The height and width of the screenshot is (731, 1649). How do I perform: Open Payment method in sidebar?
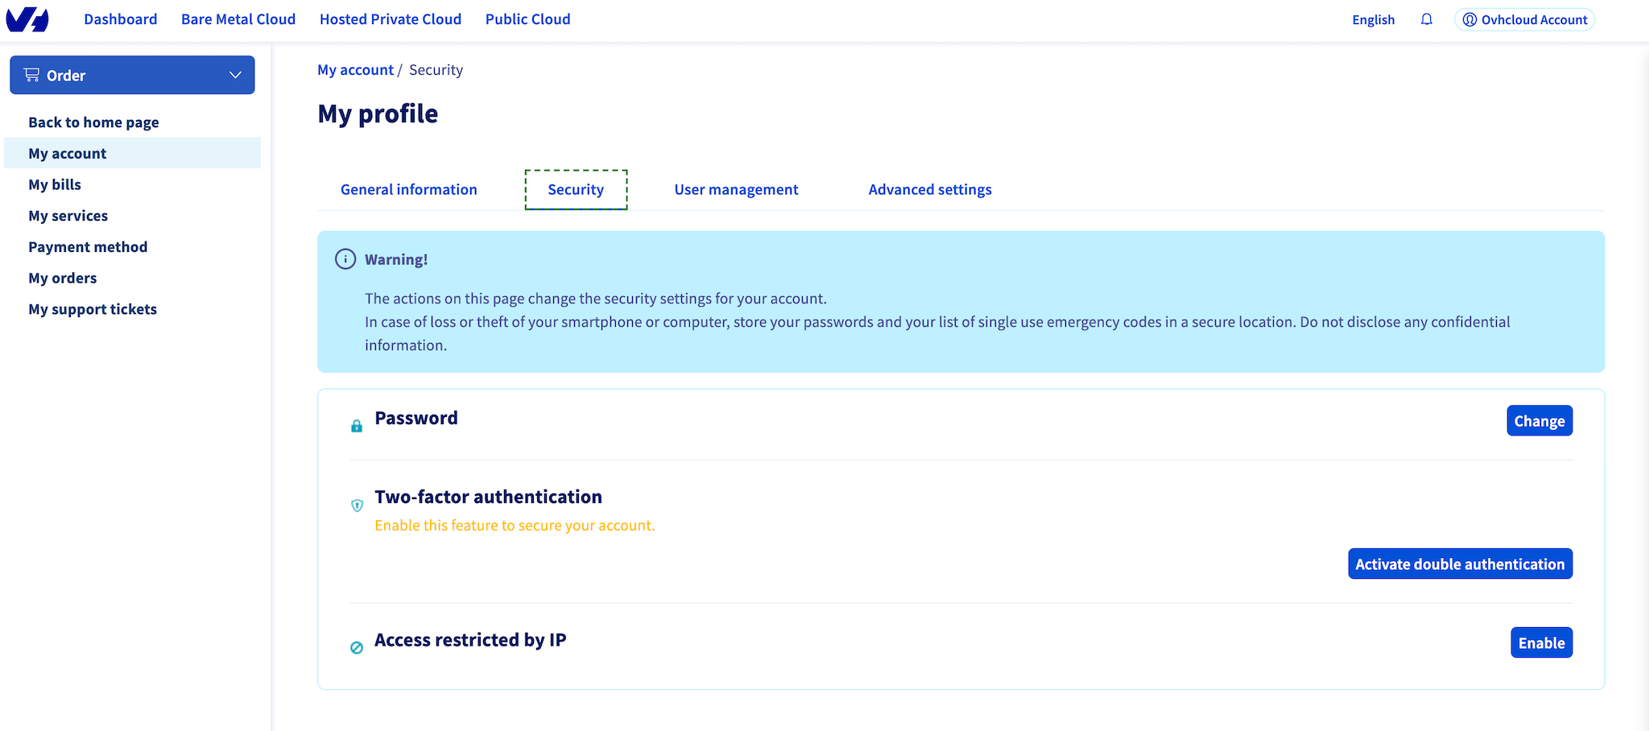click(88, 247)
